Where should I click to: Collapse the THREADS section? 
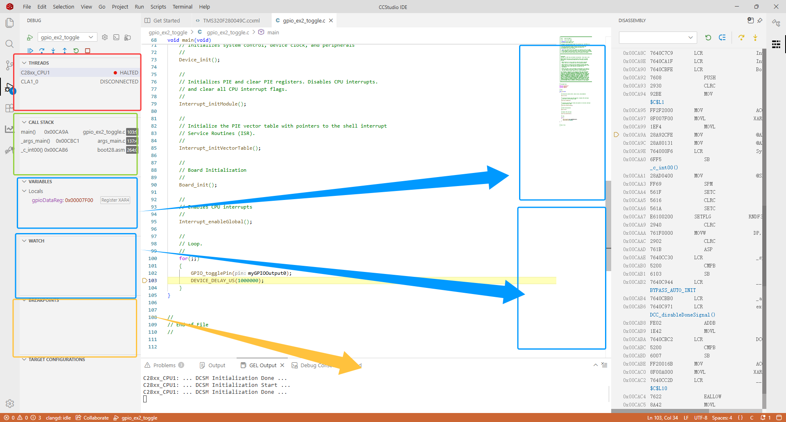pos(24,63)
